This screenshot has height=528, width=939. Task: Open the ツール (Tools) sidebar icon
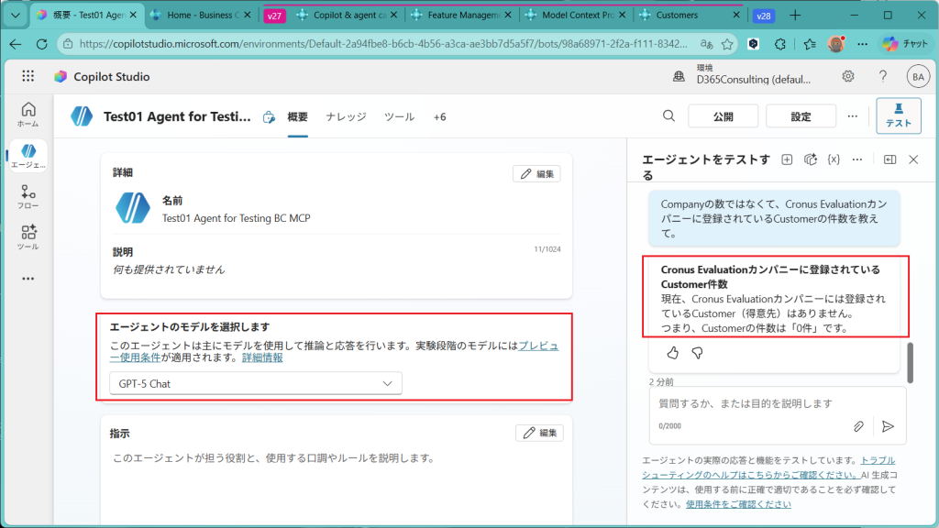(28, 237)
